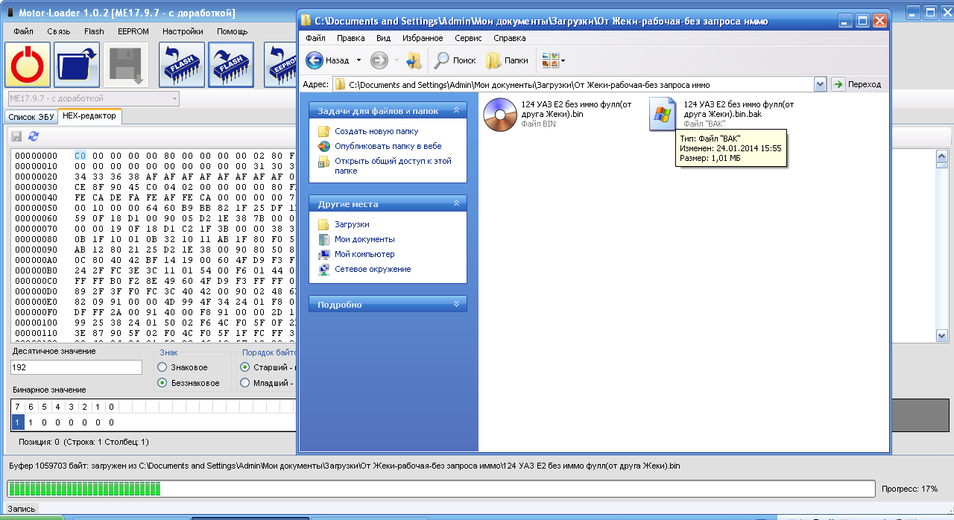The image size is (954, 520).
Task: Click small save icon in HEX editor
Action: tap(16, 136)
